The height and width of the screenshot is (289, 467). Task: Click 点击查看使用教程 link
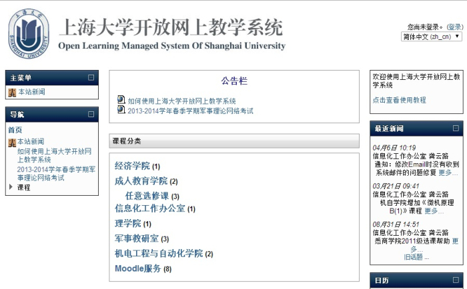[399, 100]
